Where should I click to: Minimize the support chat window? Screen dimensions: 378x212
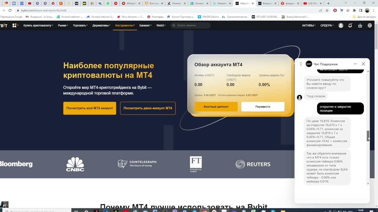(x=355, y=64)
